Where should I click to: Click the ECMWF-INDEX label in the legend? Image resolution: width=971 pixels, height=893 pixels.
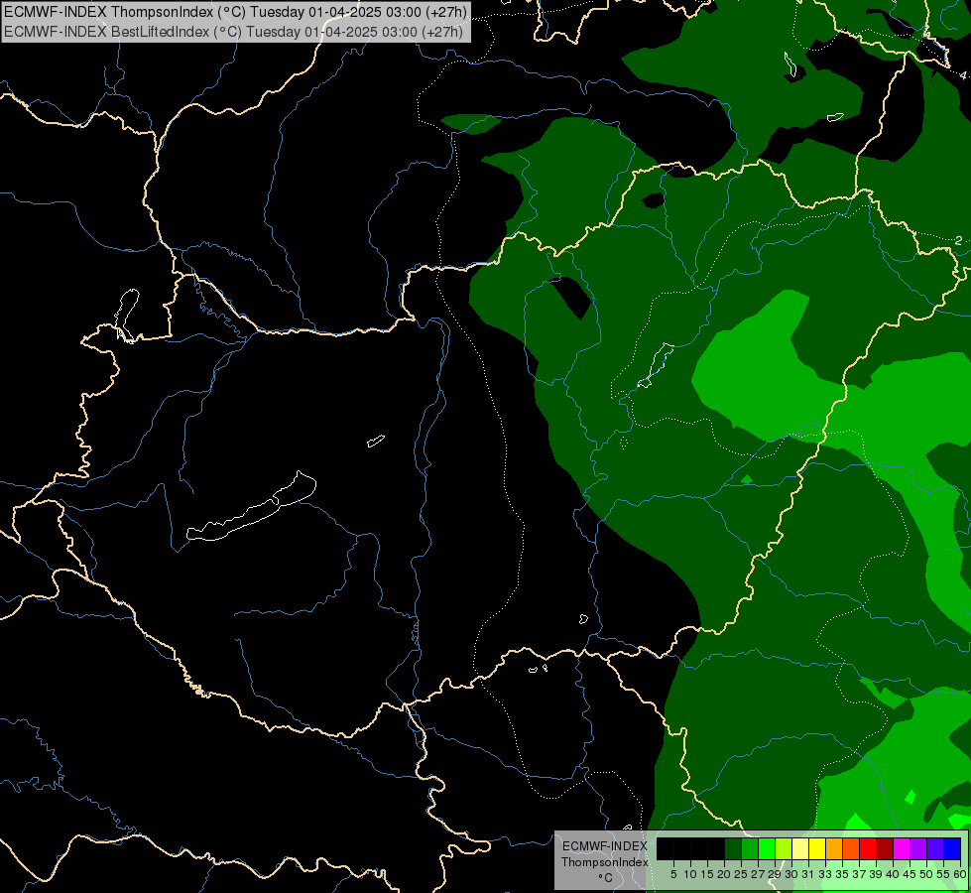pyautogui.click(x=604, y=846)
